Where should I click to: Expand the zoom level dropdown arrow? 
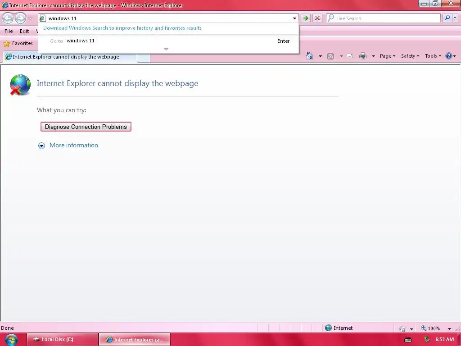pos(449,329)
